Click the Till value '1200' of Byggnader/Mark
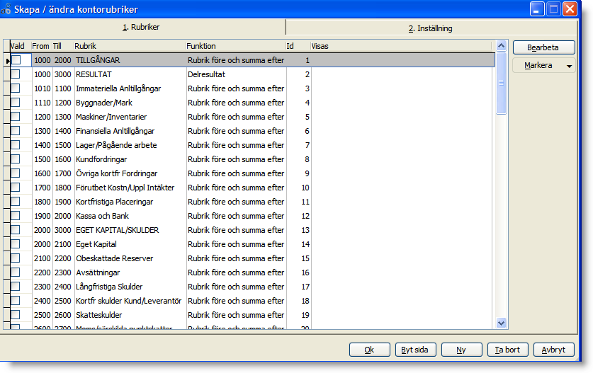Viewport: 593px width, 373px height. click(63, 103)
